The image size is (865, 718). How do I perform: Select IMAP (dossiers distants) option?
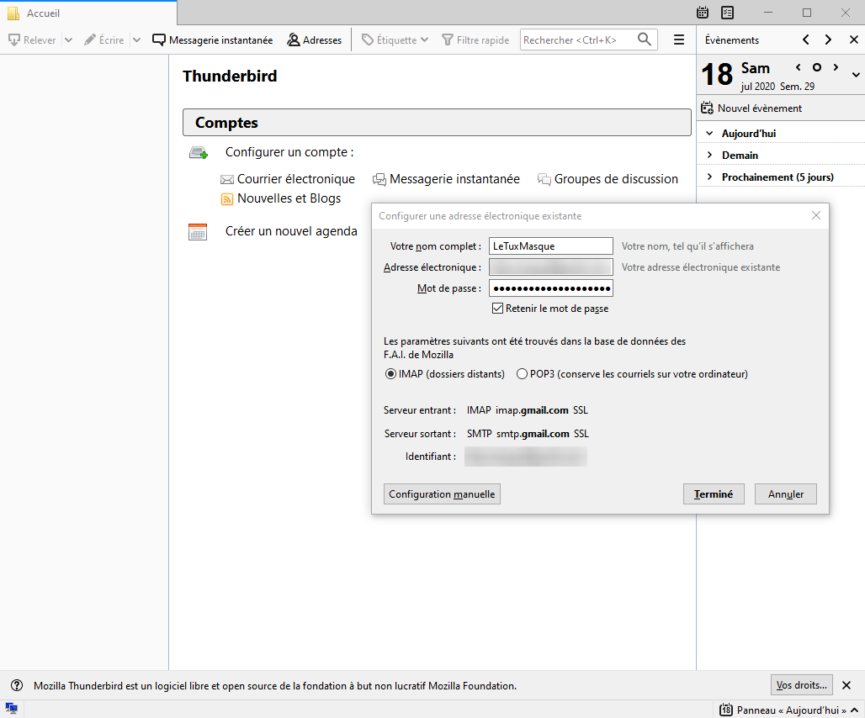click(390, 374)
